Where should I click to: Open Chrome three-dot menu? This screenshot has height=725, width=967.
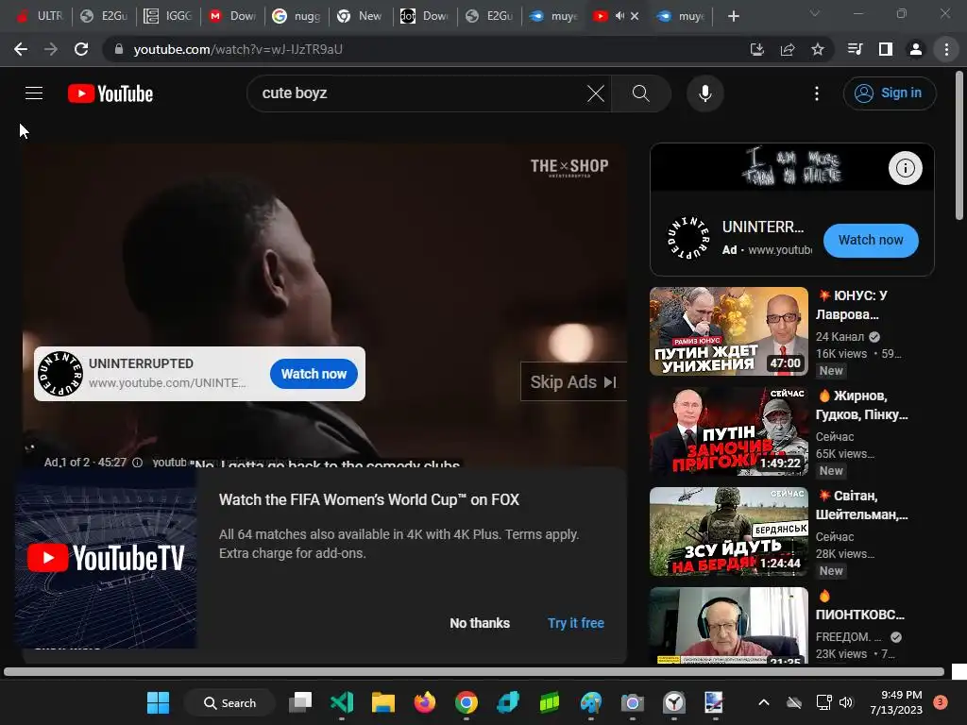[x=946, y=49]
